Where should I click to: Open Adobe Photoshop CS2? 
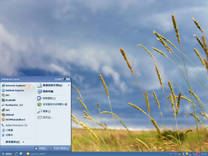pyautogui.click(x=15, y=125)
